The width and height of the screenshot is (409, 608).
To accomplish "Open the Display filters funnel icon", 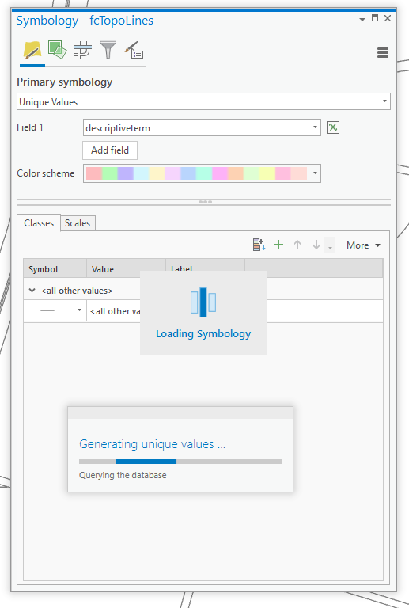I will coord(108,51).
